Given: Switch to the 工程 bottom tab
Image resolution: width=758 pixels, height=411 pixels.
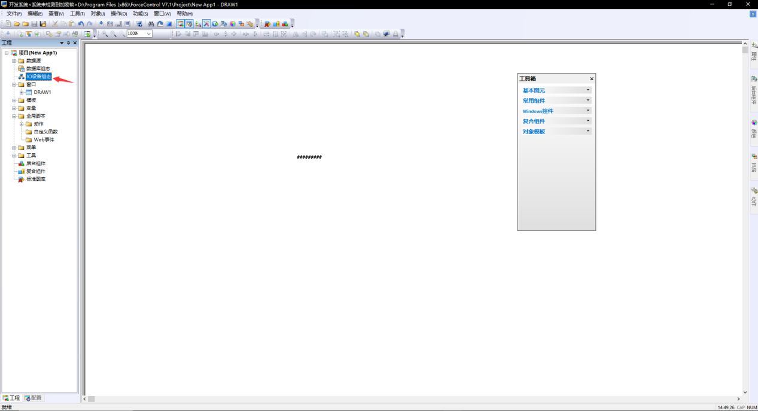Looking at the screenshot, I should (x=11, y=398).
